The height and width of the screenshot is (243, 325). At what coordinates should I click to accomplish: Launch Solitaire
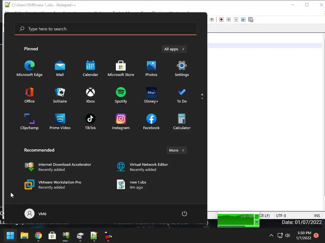coord(60,95)
